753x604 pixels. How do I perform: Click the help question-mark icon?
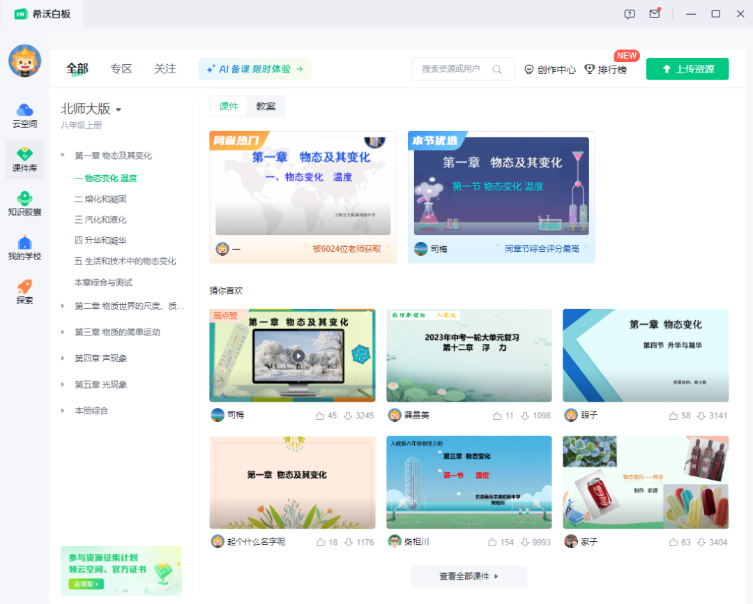[x=630, y=13]
